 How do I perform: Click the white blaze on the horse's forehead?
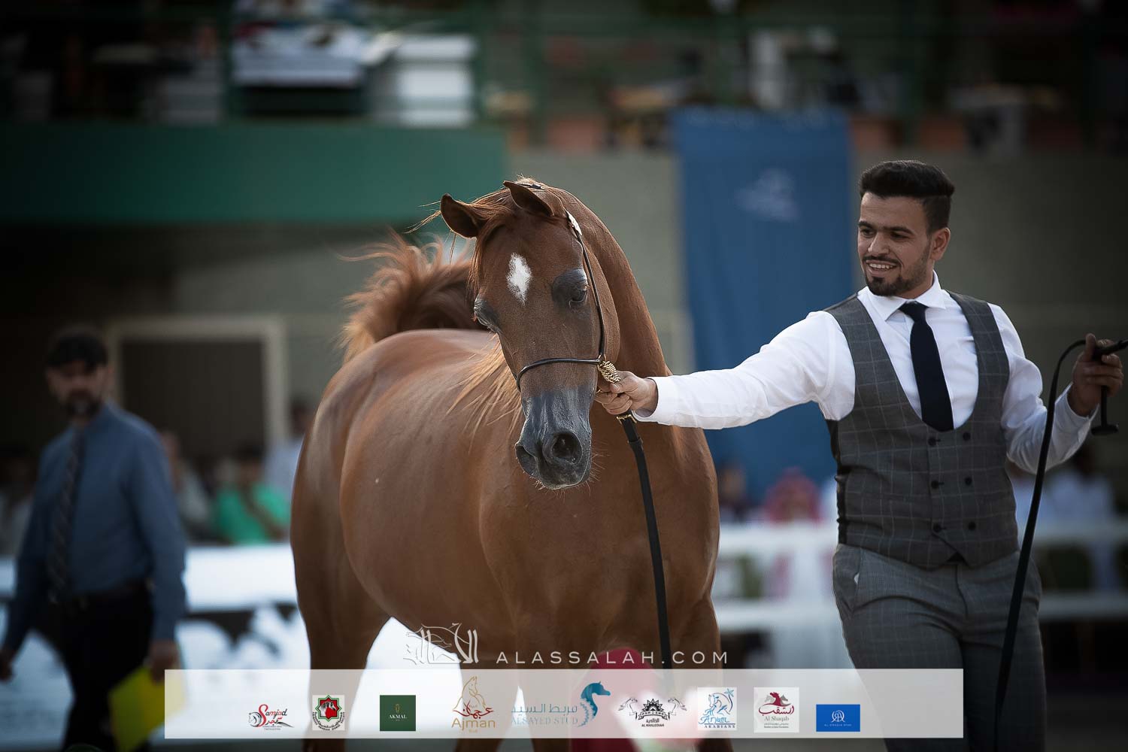click(519, 275)
